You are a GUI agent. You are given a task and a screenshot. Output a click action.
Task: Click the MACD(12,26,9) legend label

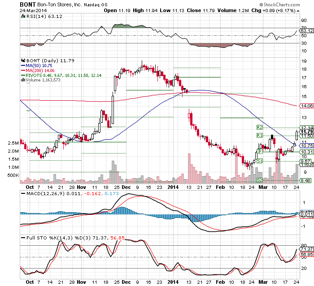pos(45,193)
